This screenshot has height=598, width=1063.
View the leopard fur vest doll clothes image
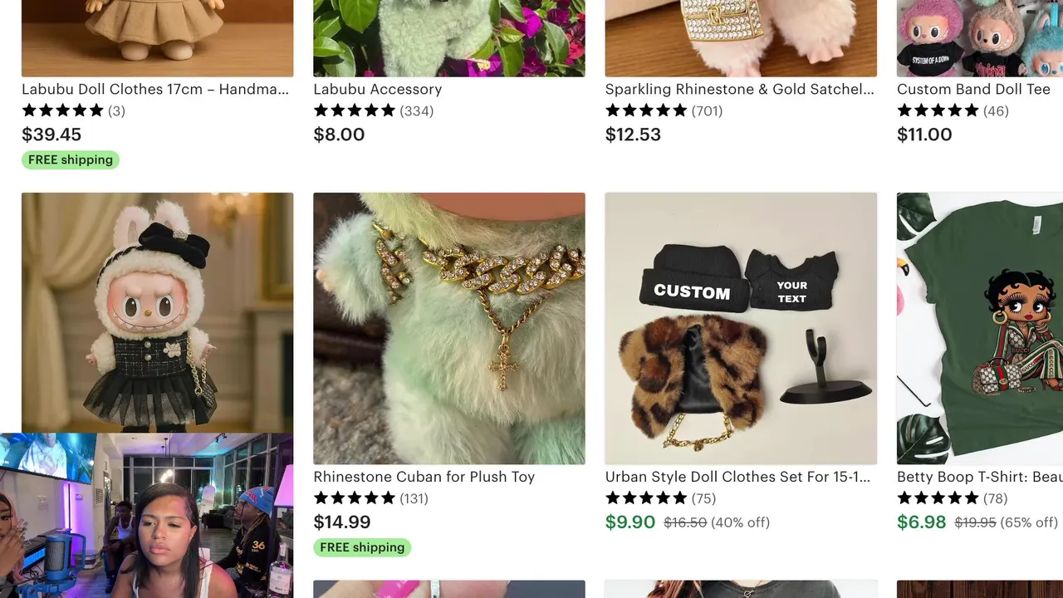(741, 328)
